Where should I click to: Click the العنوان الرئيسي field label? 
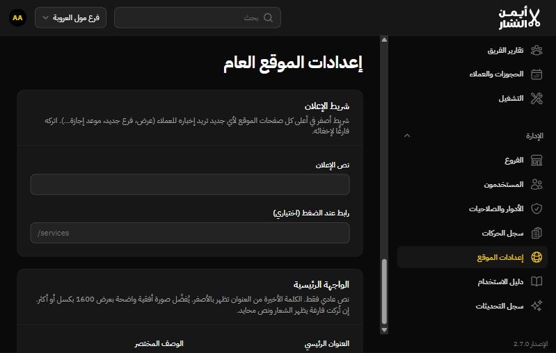[327, 343]
